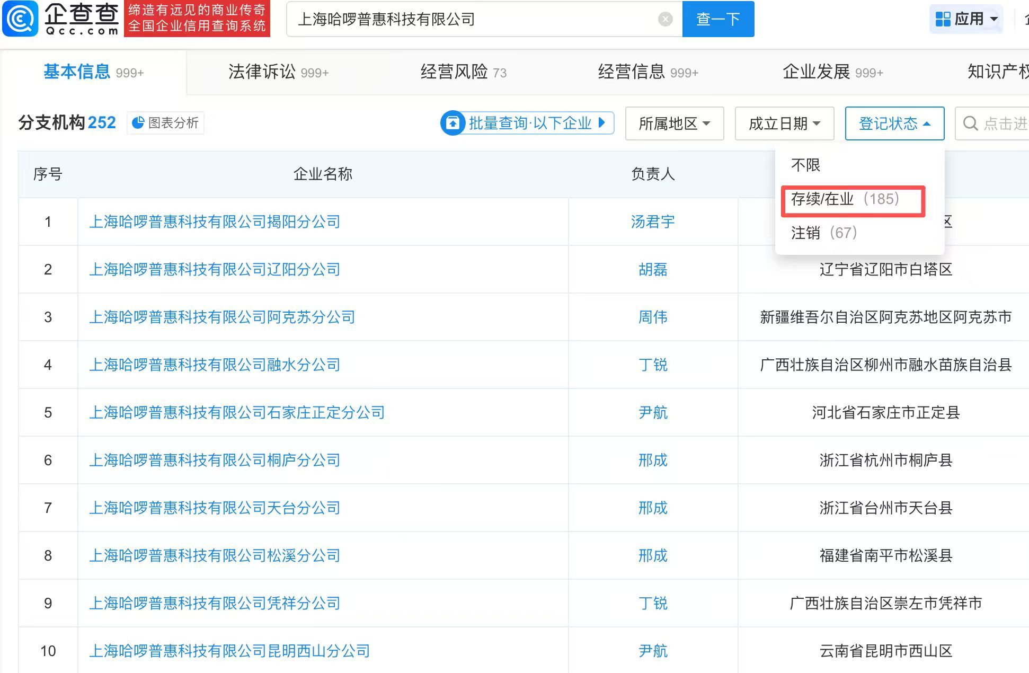The image size is (1029, 673).
Task: Expand the 所属地区 dropdown
Action: [x=674, y=123]
